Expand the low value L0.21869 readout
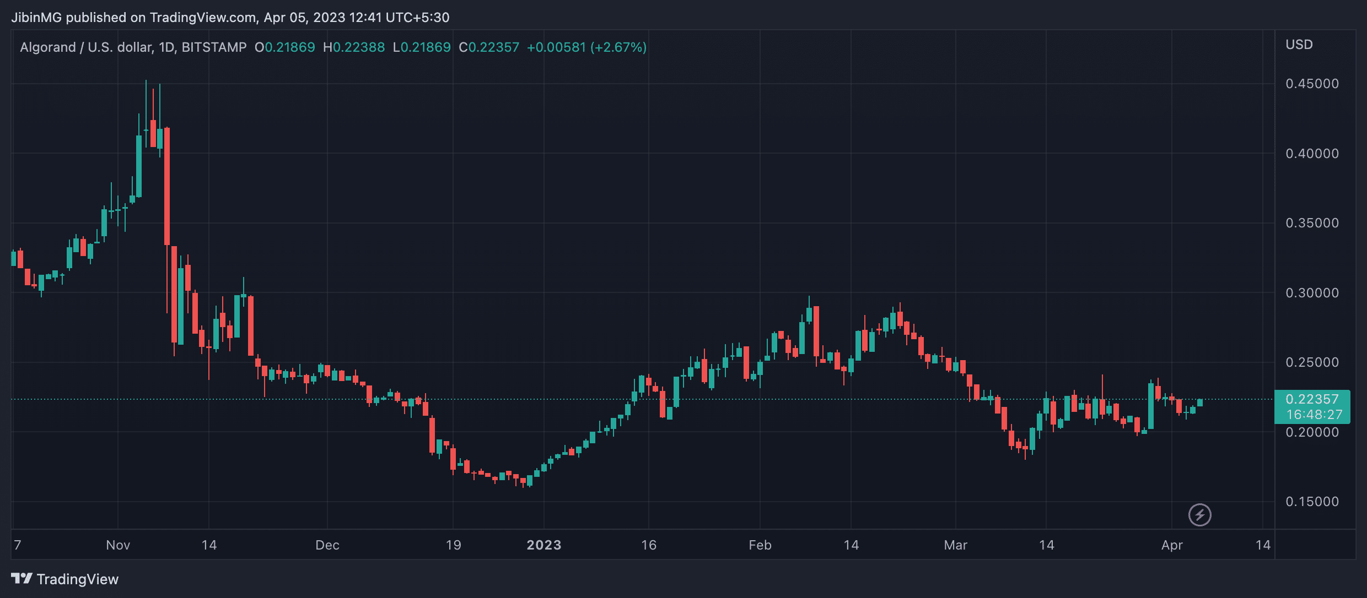Viewport: 1367px width, 598px height. click(x=422, y=47)
